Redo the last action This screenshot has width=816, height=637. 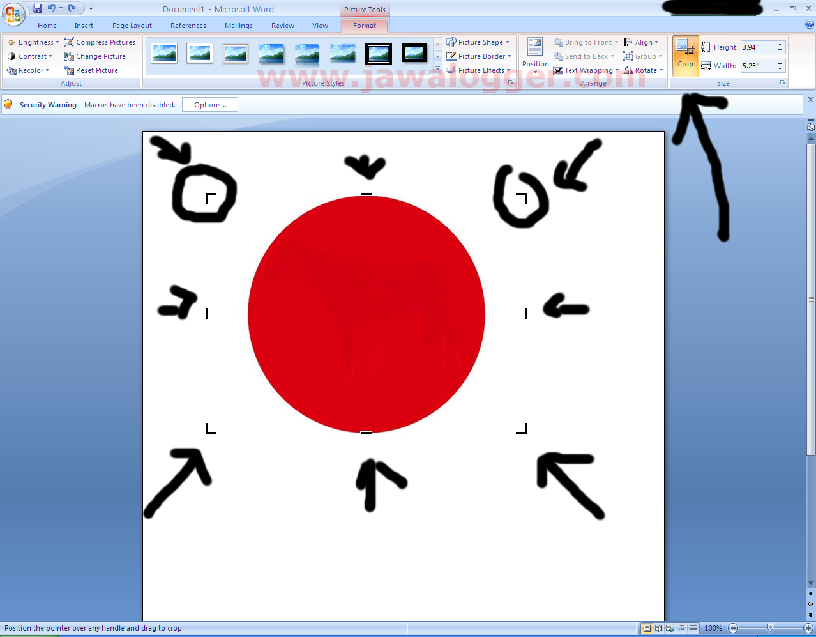72,8
